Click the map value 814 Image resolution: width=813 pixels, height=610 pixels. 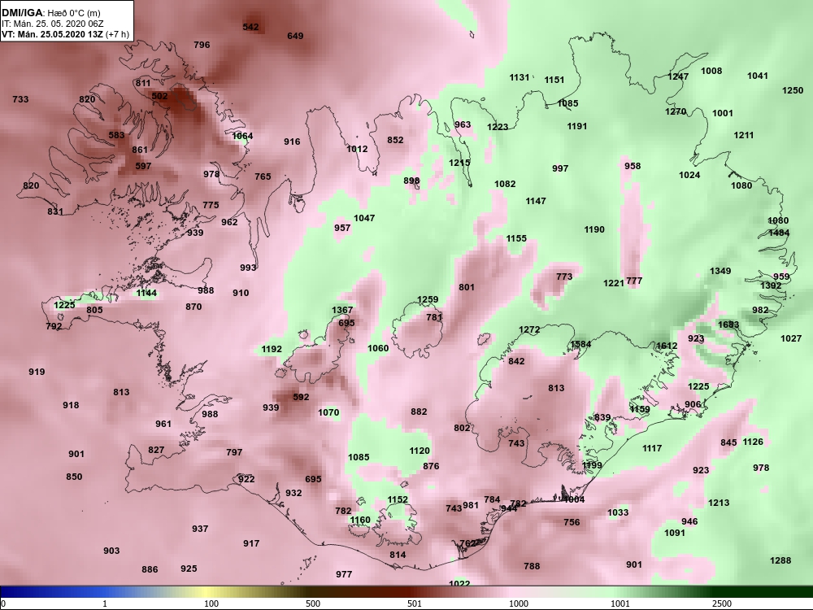(398, 555)
